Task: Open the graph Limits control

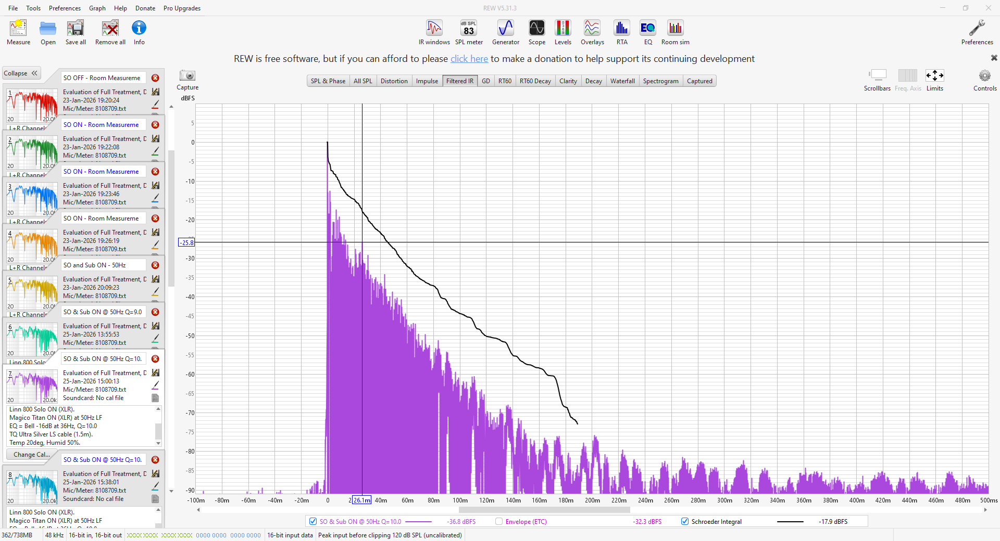Action: [934, 76]
